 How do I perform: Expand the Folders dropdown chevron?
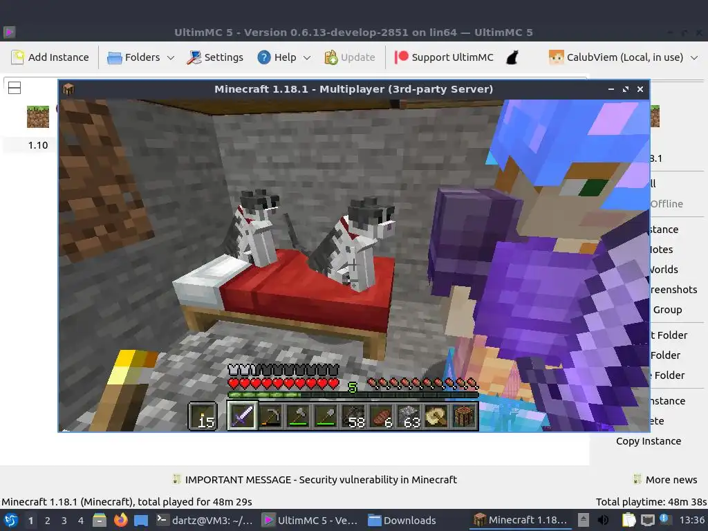[x=171, y=58]
